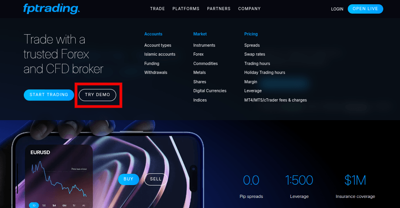Open Leverage link in Pricing
The image size is (400, 208).
pyautogui.click(x=253, y=91)
